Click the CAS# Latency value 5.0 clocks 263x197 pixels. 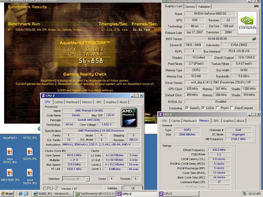(219, 159)
